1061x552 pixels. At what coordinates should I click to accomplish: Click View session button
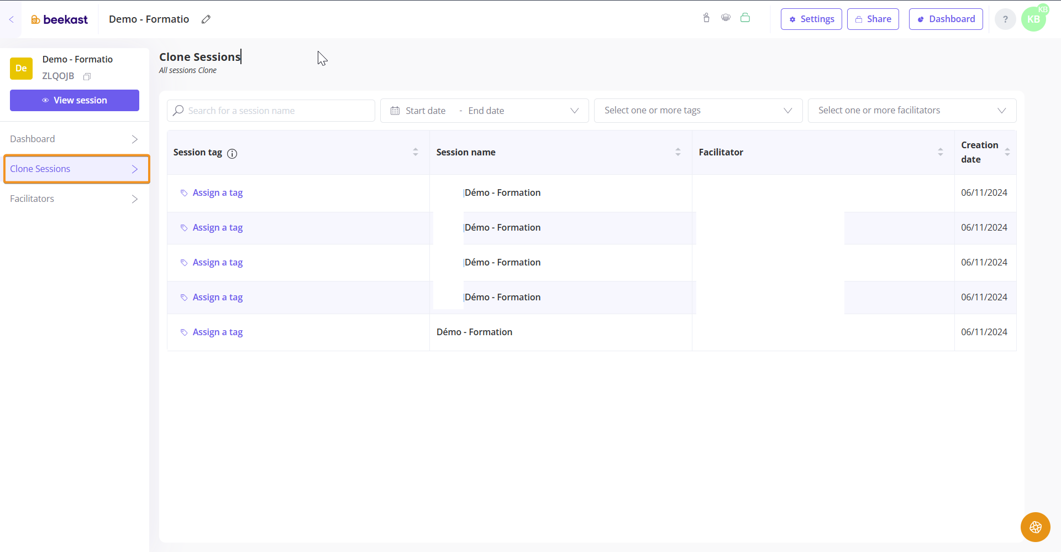tap(75, 100)
